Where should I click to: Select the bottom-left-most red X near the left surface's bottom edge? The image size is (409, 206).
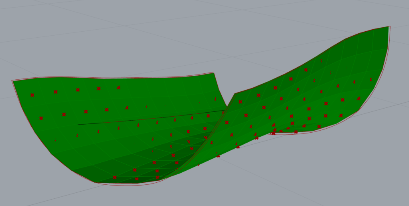pyautogui.click(x=115, y=177)
